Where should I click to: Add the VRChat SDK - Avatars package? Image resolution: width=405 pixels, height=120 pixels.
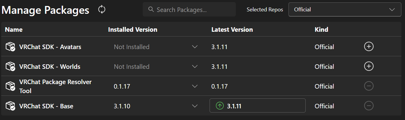click(369, 47)
